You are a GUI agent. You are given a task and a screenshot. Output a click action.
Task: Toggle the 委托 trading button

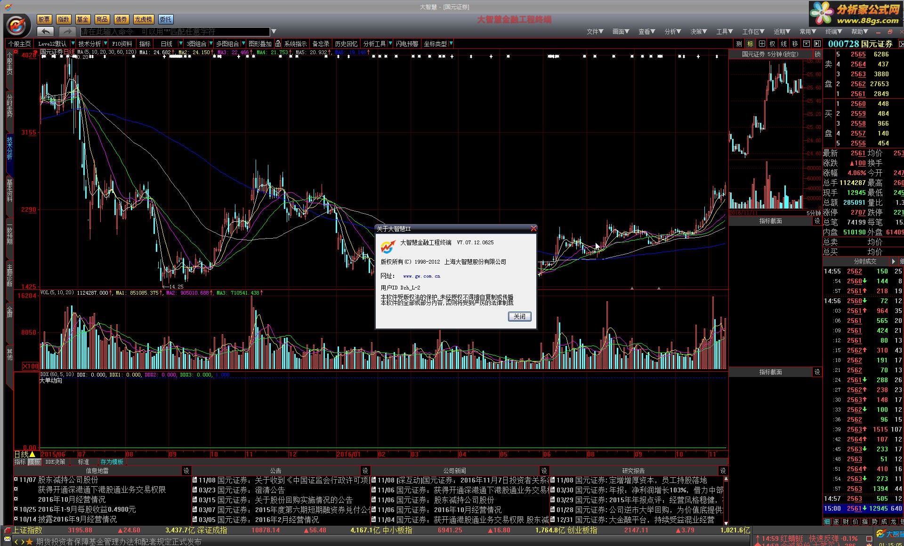pyautogui.click(x=166, y=19)
